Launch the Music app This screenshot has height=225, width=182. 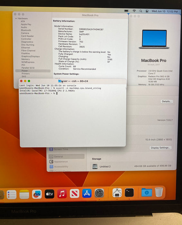(x=62, y=194)
